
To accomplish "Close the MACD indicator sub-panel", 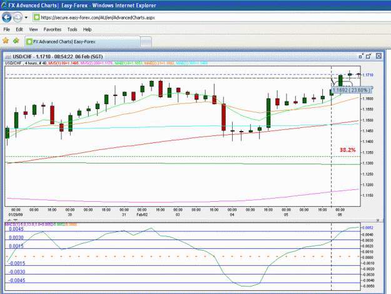I will click(378, 220).
